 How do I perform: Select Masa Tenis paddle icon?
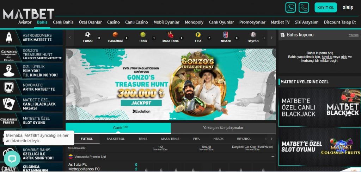pyautogui.click(x=171, y=35)
